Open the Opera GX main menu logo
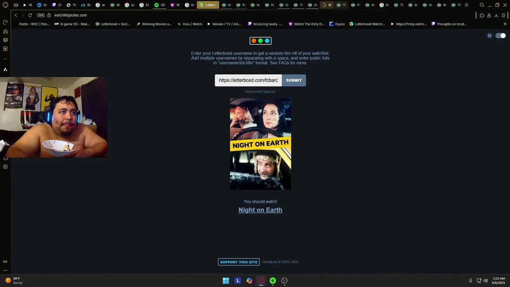Image resolution: width=510 pixels, height=287 pixels. pos(6,5)
